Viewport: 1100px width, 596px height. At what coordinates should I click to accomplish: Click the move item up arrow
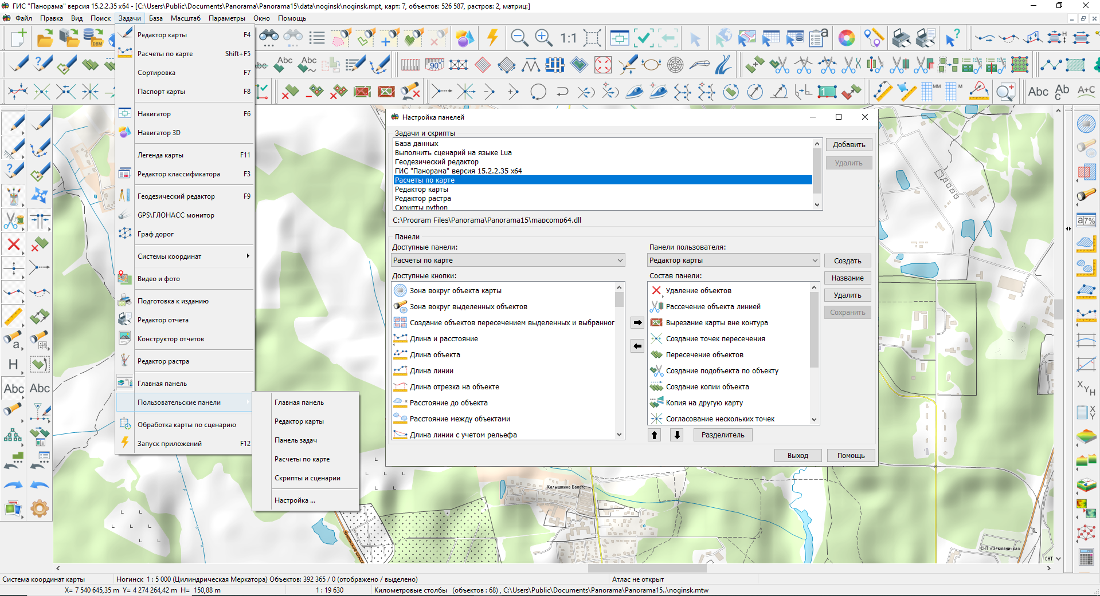tap(654, 435)
